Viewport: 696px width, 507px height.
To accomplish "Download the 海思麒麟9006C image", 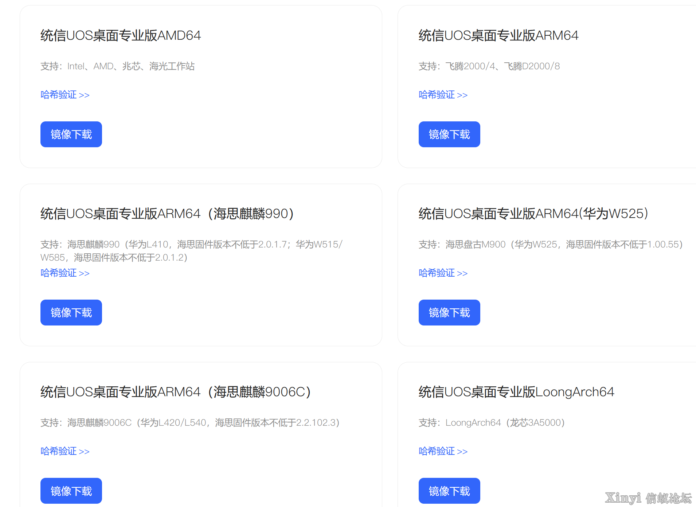I will [71, 491].
